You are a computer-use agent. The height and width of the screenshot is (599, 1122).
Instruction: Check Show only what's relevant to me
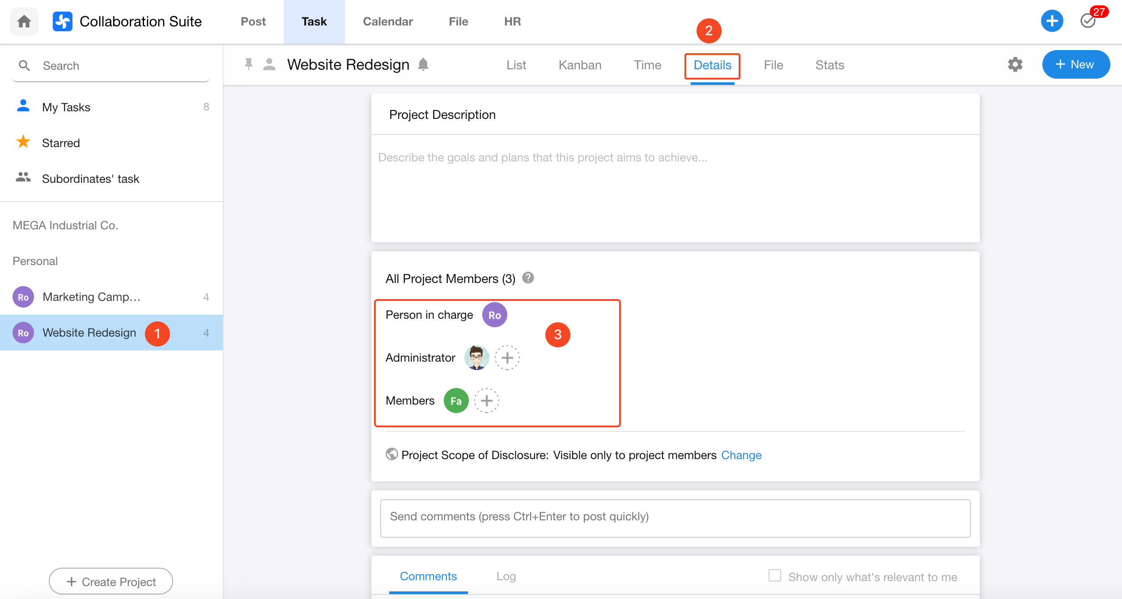coord(775,576)
